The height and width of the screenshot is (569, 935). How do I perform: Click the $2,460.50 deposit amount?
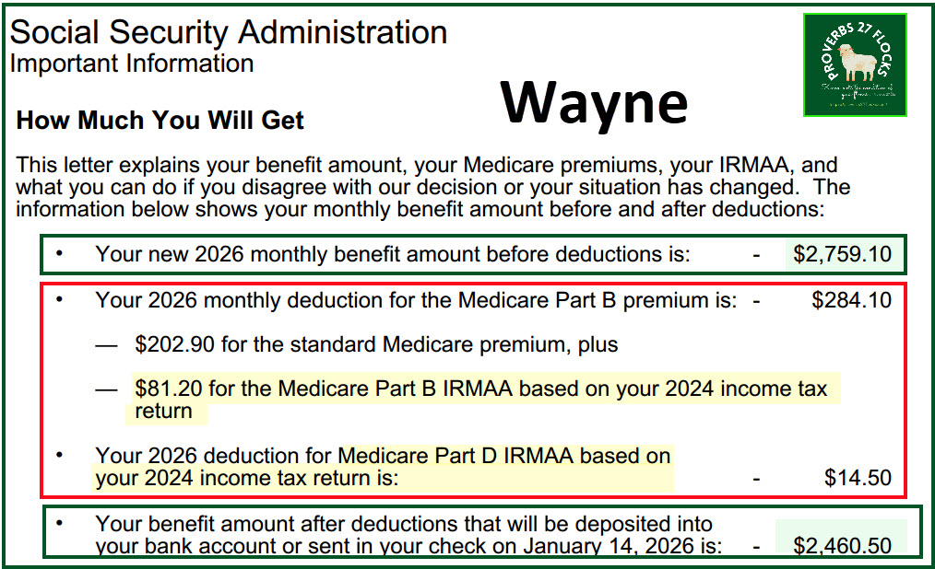[842, 545]
